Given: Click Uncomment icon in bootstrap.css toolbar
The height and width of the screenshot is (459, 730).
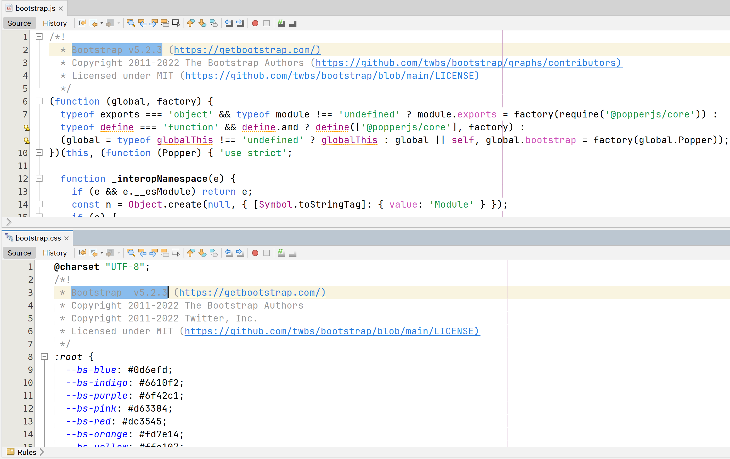Looking at the screenshot, I should [x=293, y=253].
